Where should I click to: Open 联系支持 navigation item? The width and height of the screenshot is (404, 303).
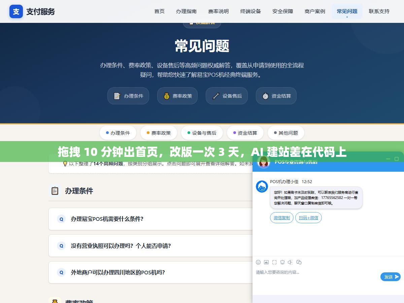[x=379, y=11]
